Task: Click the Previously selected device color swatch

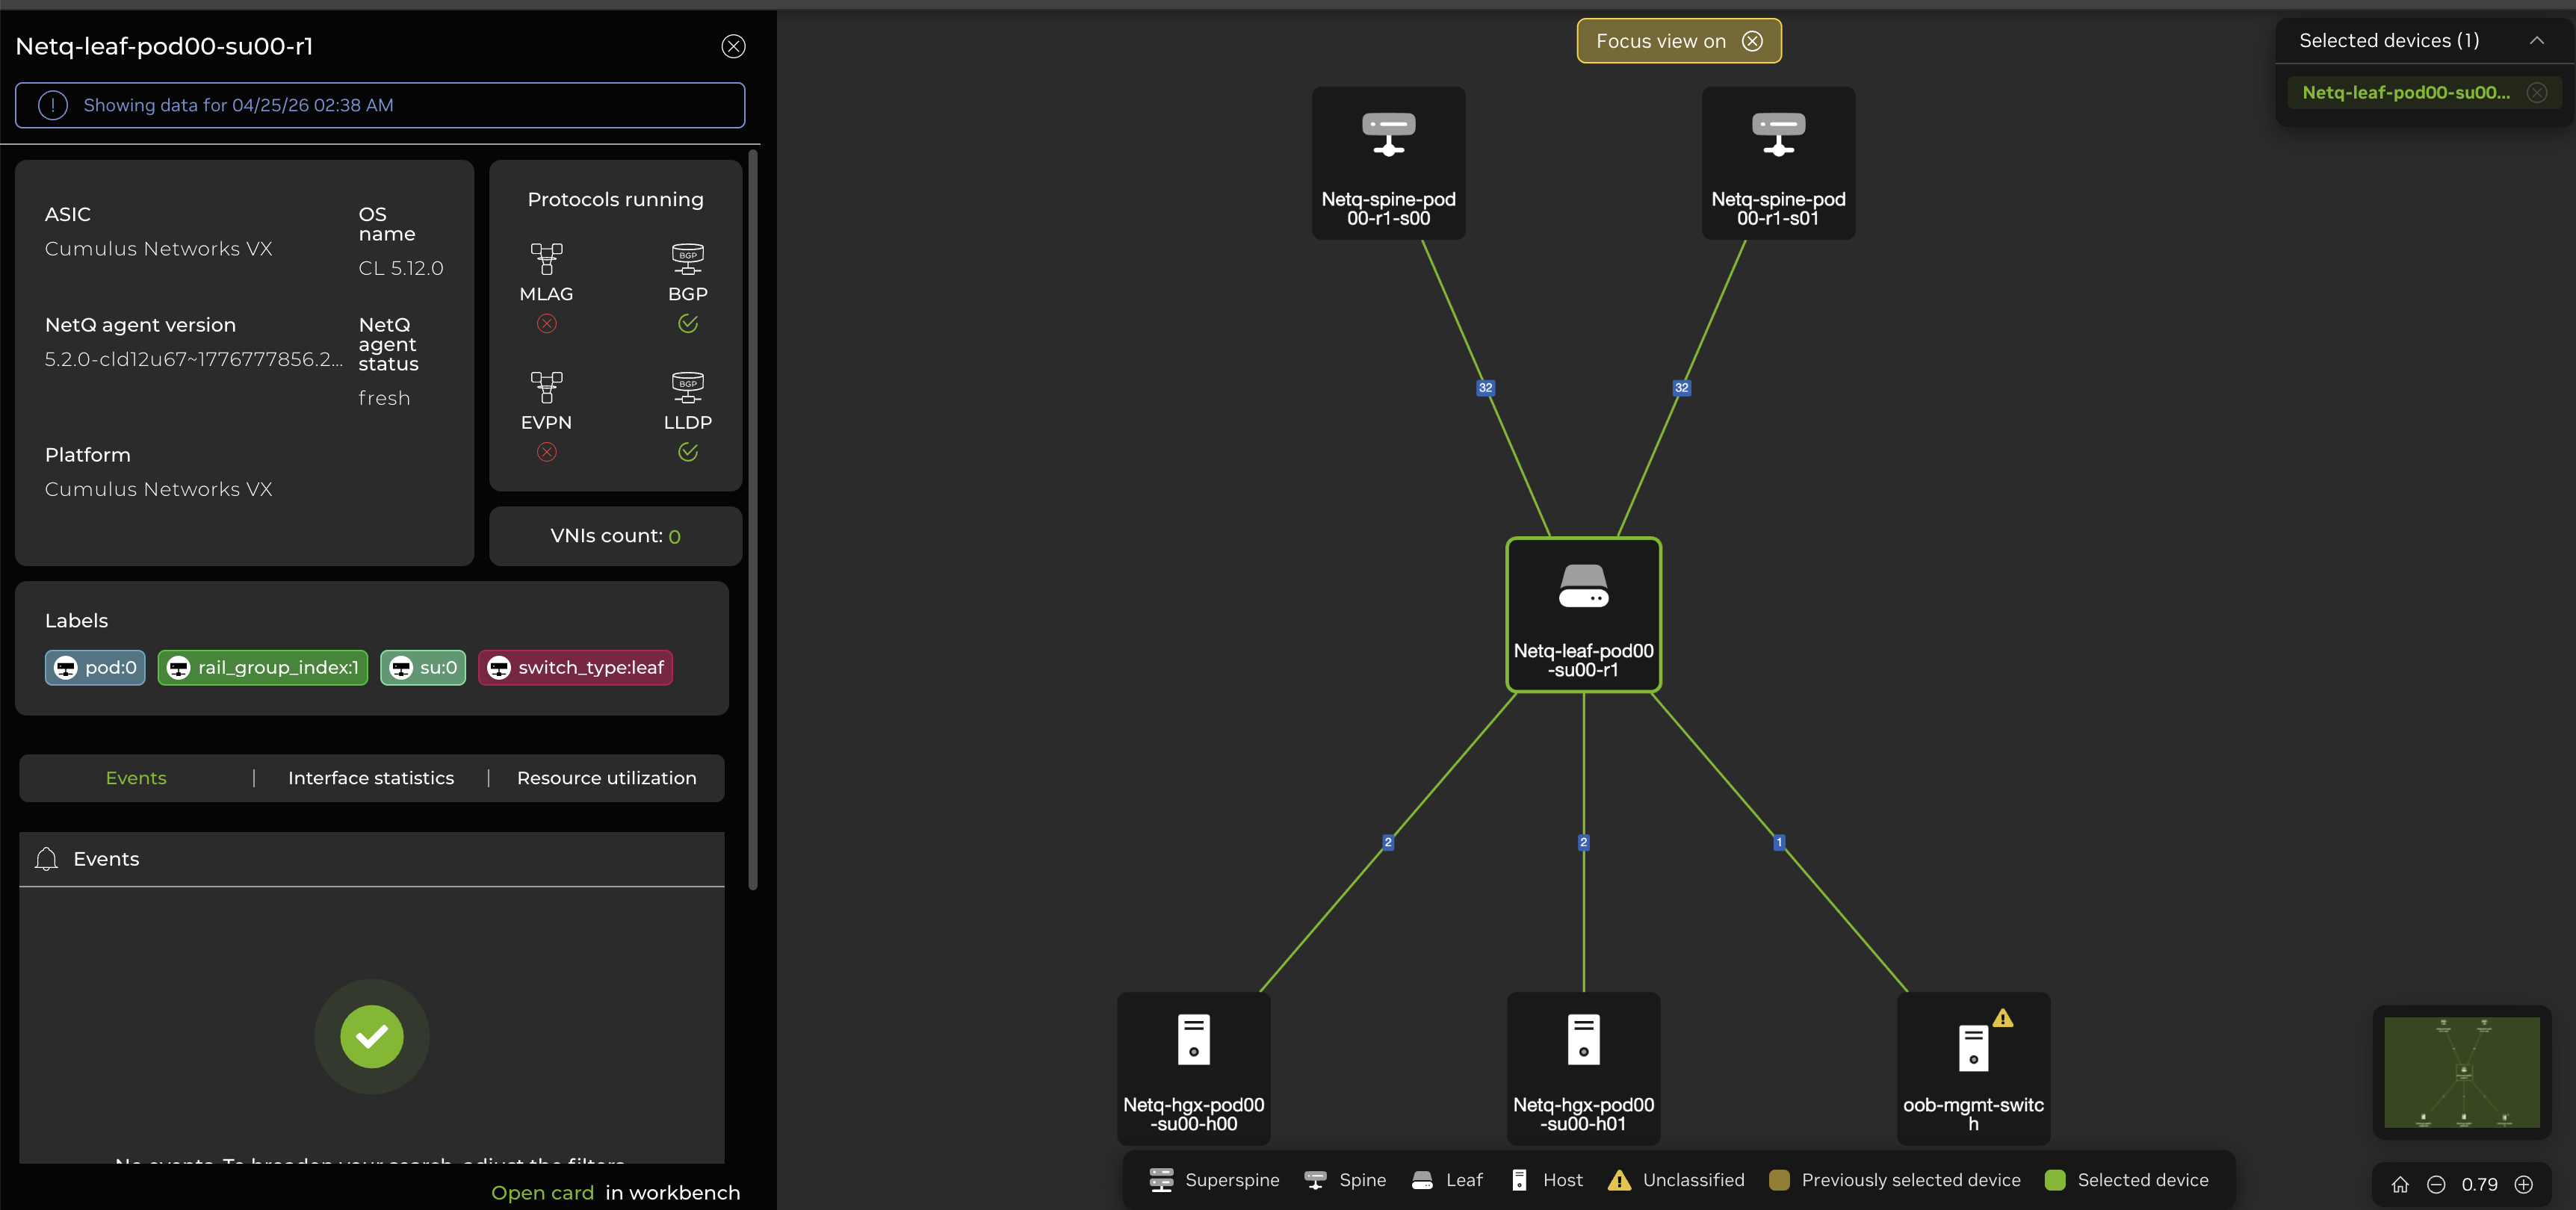Action: (x=1779, y=1180)
